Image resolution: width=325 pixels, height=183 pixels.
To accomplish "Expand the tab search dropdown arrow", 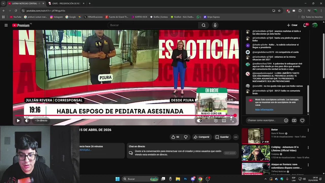I will click(3, 4).
